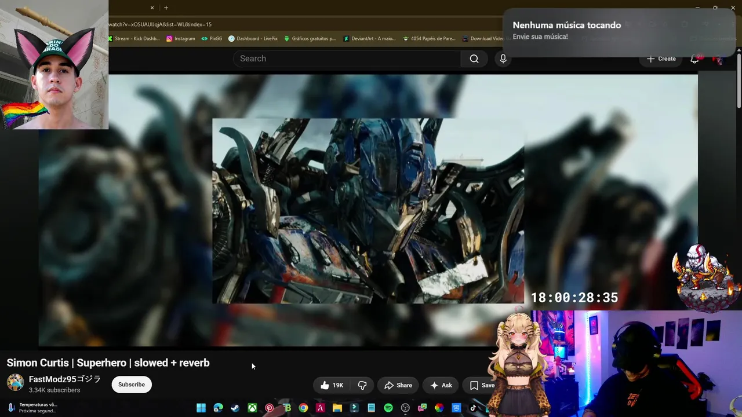This screenshot has width=742, height=417.
Task: Open Windows Start menu
Action: [x=201, y=408]
